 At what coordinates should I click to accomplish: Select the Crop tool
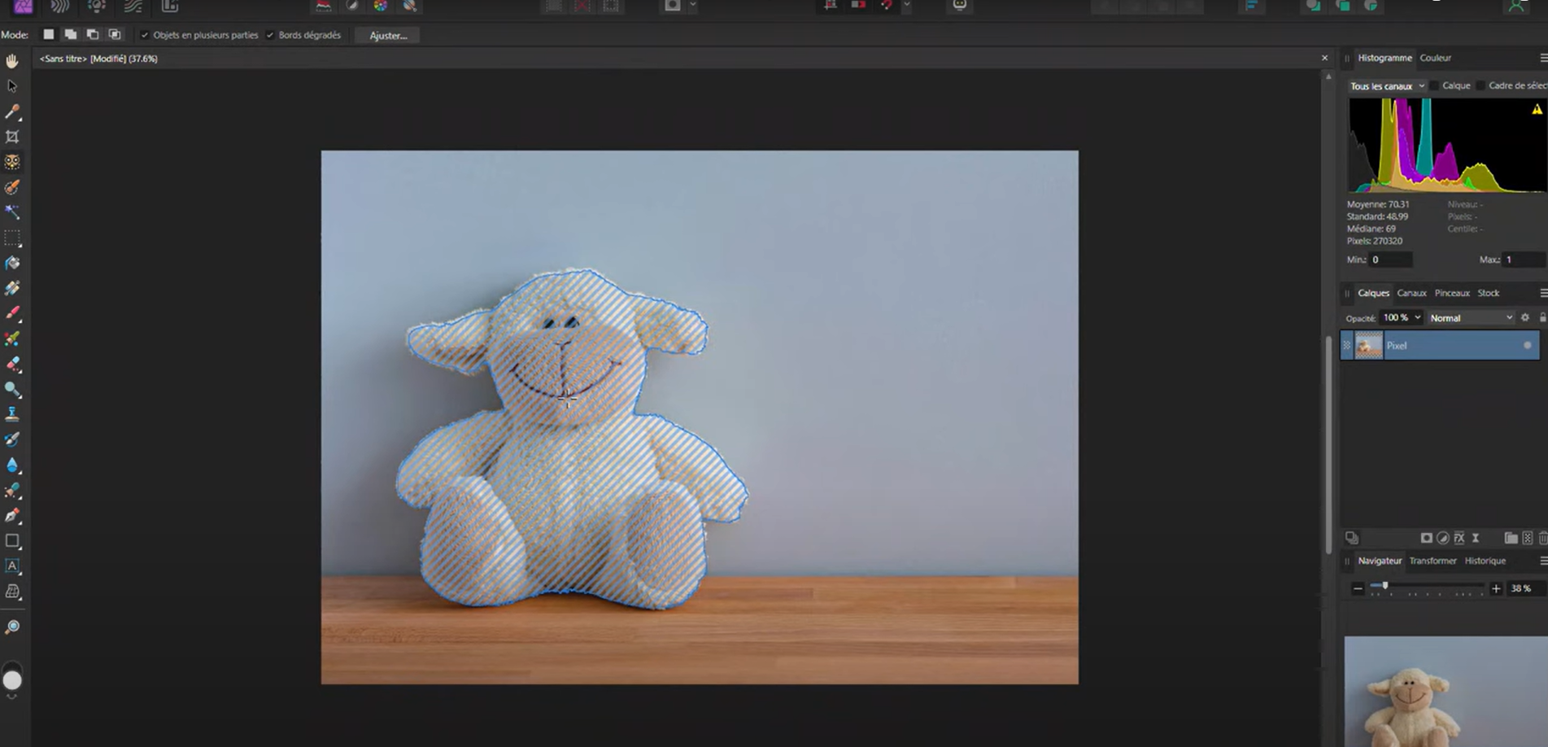12,137
